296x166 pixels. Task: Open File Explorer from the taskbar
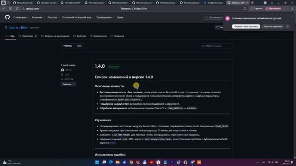point(117,162)
